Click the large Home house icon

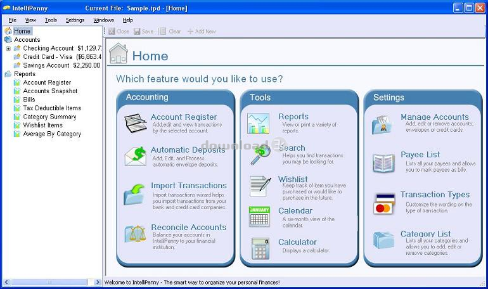pos(119,53)
